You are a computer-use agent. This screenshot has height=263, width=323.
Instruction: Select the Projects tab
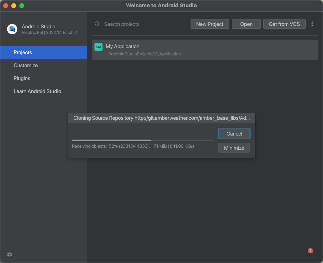(43, 52)
